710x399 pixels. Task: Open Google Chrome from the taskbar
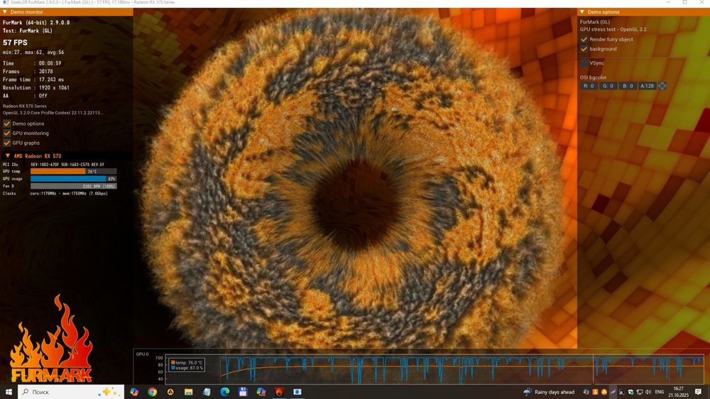[152, 392]
